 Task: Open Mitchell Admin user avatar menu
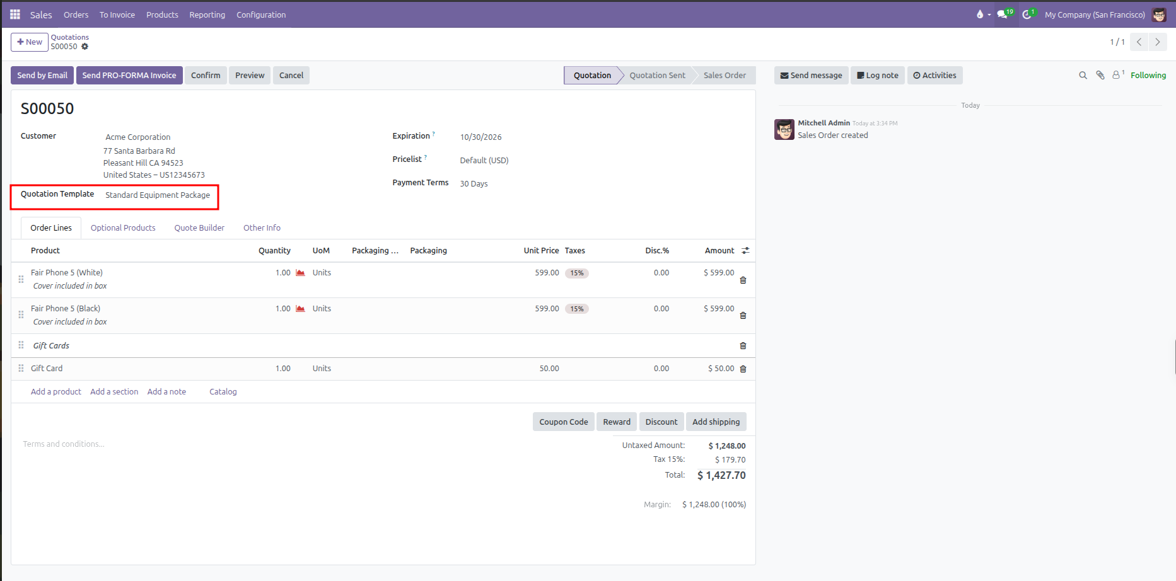[x=1159, y=14]
